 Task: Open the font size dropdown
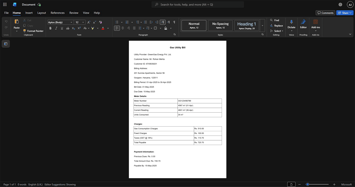[83, 22]
